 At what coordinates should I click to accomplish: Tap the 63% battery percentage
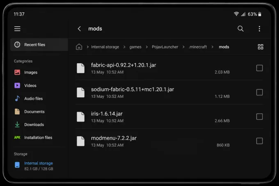[x=252, y=14]
